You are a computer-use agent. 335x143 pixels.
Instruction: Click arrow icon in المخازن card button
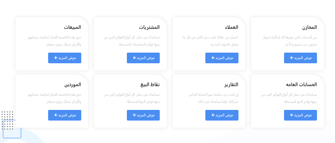click(291, 58)
